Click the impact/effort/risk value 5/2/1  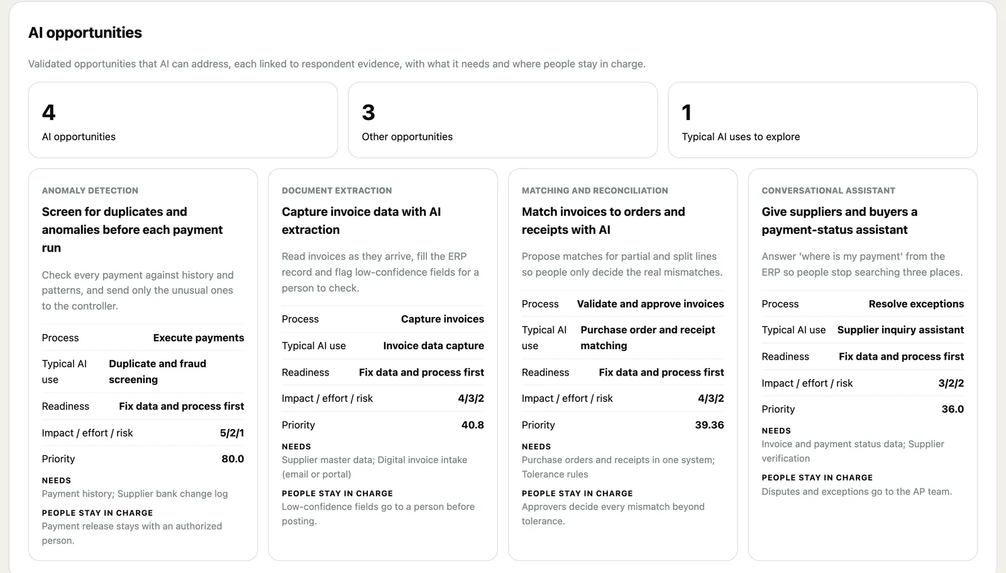(232, 433)
